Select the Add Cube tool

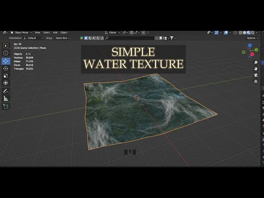pyautogui.click(x=5, y=107)
